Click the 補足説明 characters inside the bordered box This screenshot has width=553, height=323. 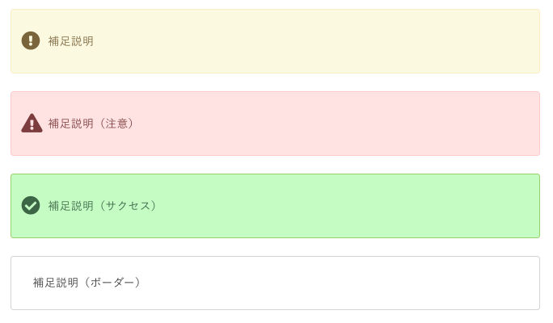tap(56, 283)
